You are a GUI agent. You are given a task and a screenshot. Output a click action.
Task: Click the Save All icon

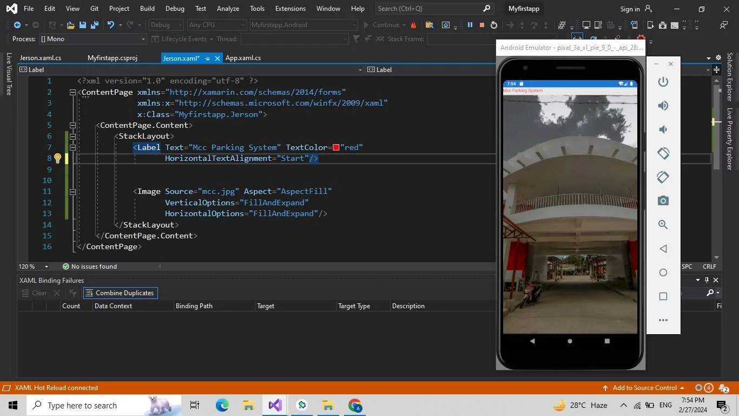tap(95, 25)
